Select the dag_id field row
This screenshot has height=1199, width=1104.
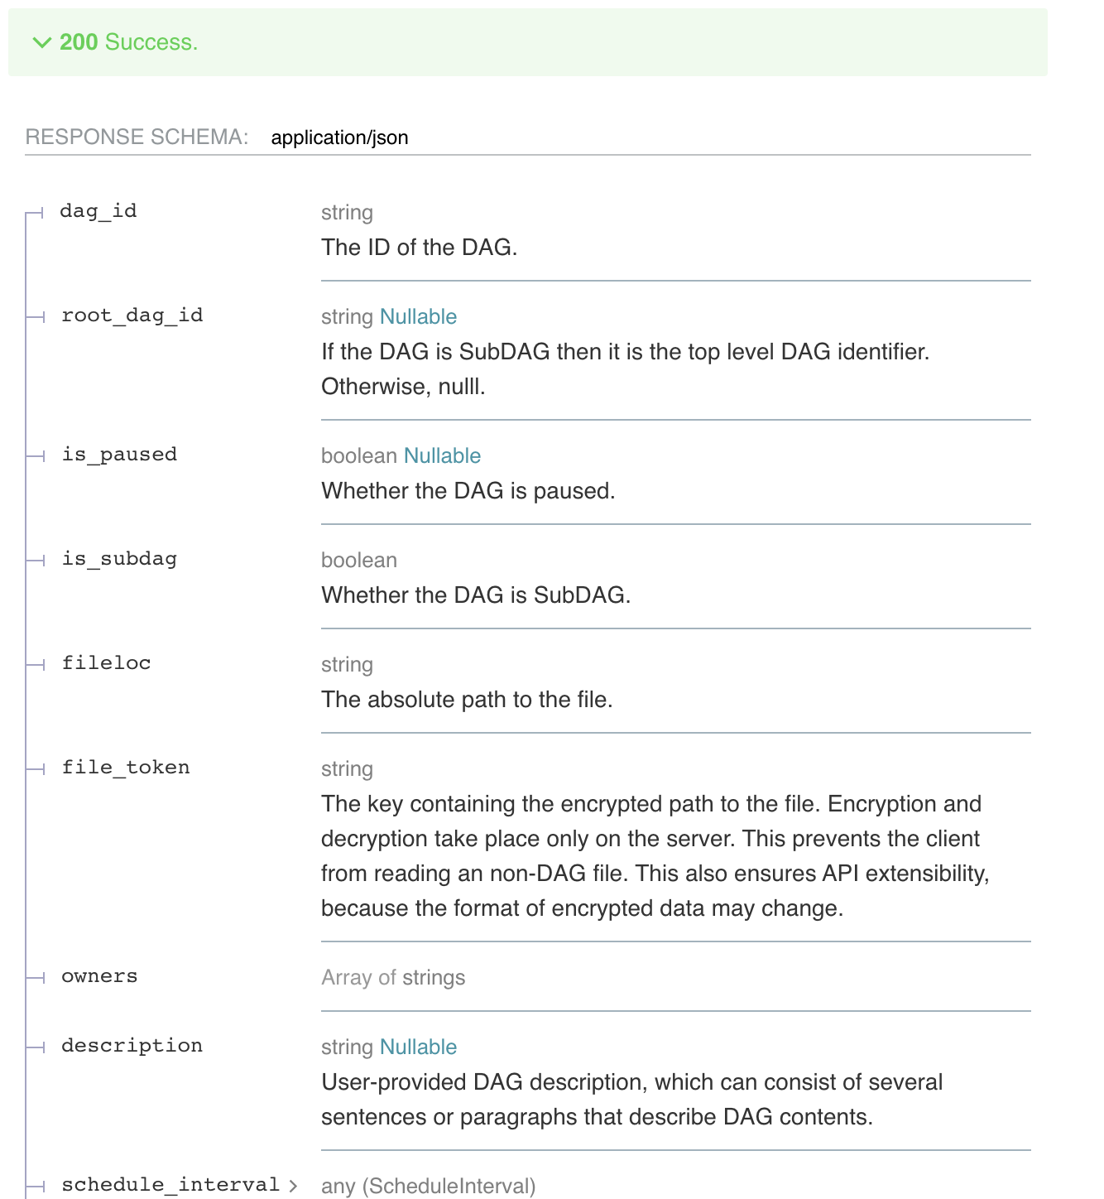pyautogui.click(x=101, y=211)
